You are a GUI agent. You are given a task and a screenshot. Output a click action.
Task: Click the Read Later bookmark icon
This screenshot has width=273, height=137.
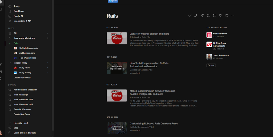click(10, 11)
